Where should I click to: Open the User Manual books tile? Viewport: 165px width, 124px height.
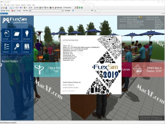[27, 48]
